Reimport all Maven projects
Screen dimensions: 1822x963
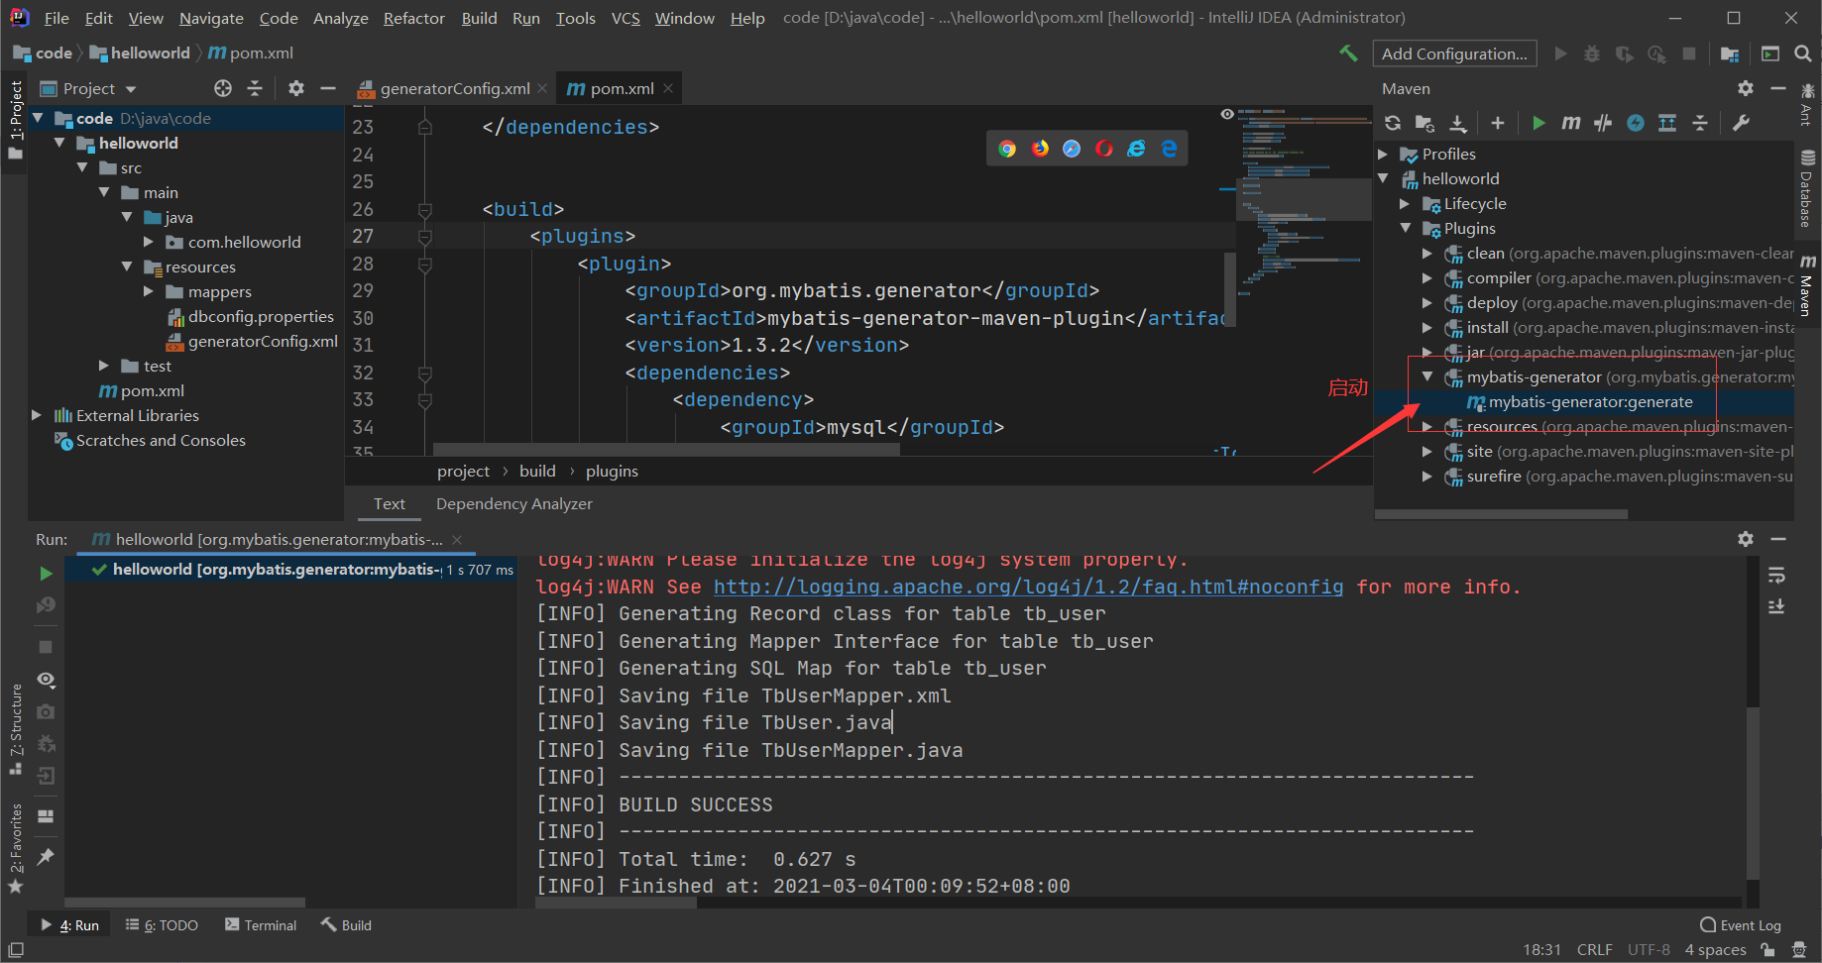[1393, 123]
